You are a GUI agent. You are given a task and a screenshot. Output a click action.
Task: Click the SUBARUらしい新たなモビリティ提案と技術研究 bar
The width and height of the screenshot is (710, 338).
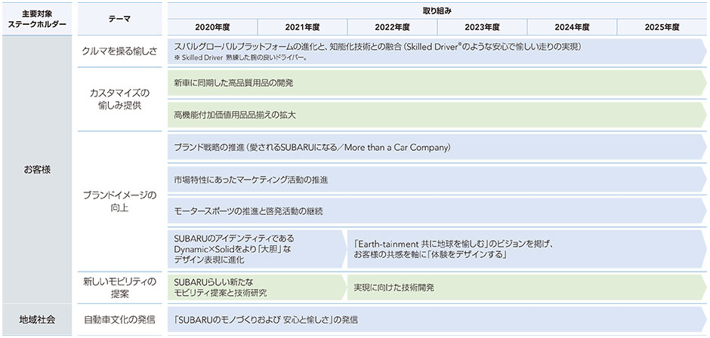click(x=258, y=287)
